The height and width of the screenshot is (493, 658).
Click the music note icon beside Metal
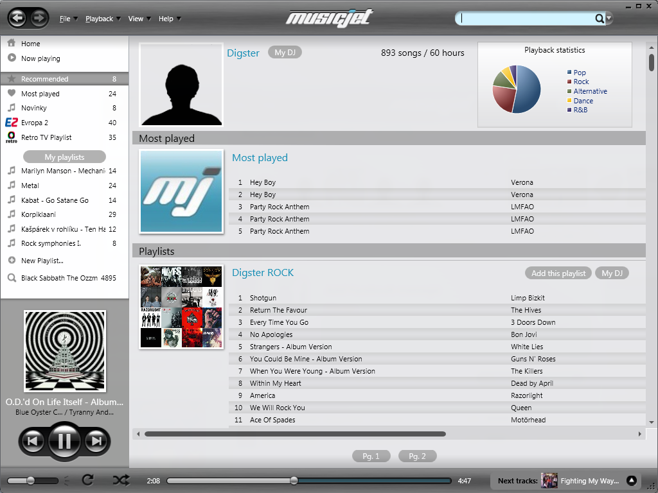(12, 186)
